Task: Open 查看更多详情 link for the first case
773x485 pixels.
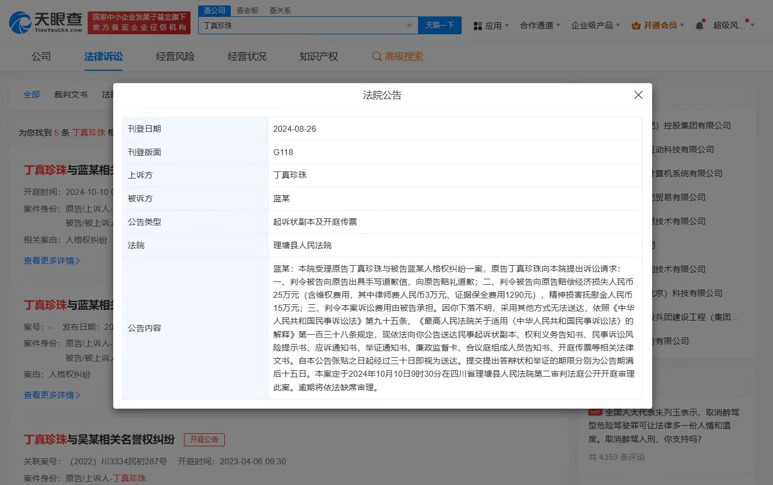Action: pos(51,260)
